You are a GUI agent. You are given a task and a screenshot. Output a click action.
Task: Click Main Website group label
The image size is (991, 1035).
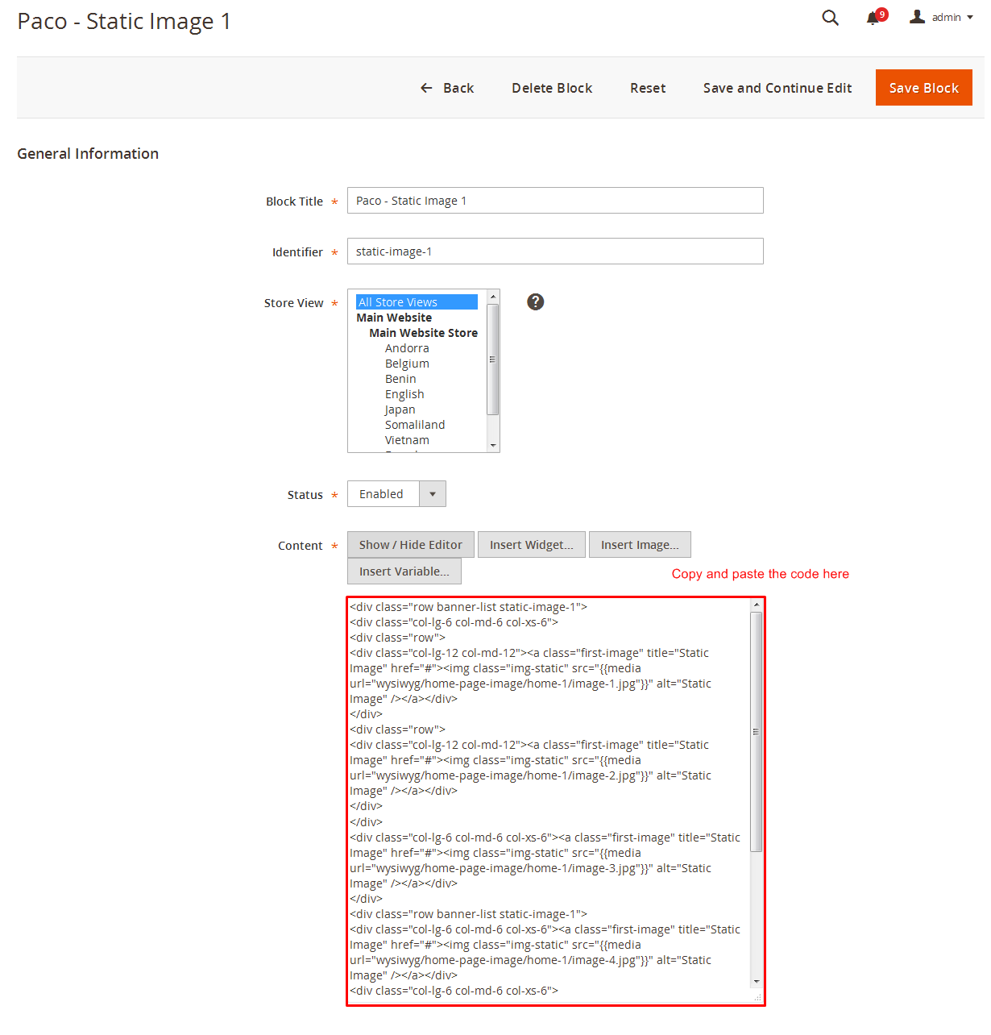coord(394,318)
